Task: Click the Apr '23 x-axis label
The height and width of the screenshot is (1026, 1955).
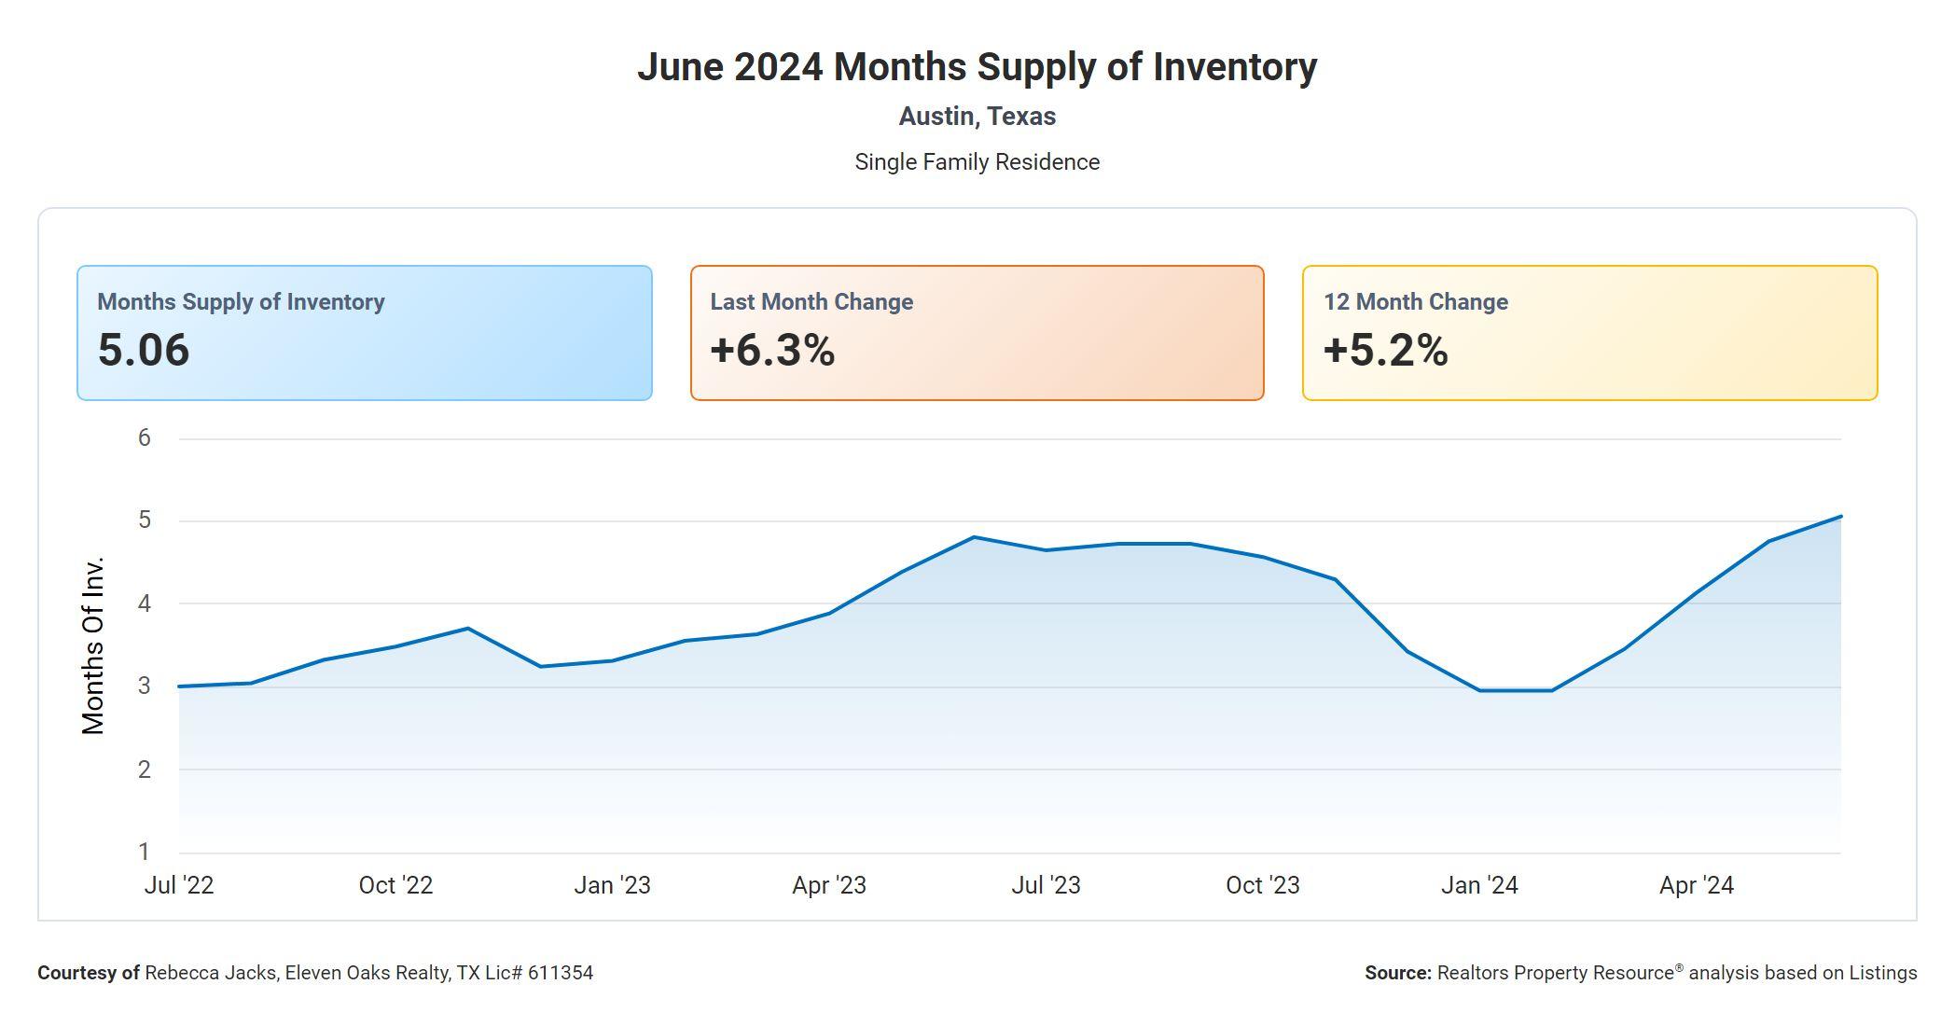Action: (829, 885)
